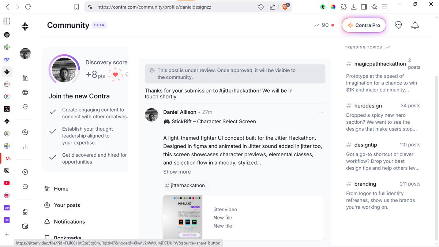Click Daniel Allison's post avatar

(x=151, y=115)
